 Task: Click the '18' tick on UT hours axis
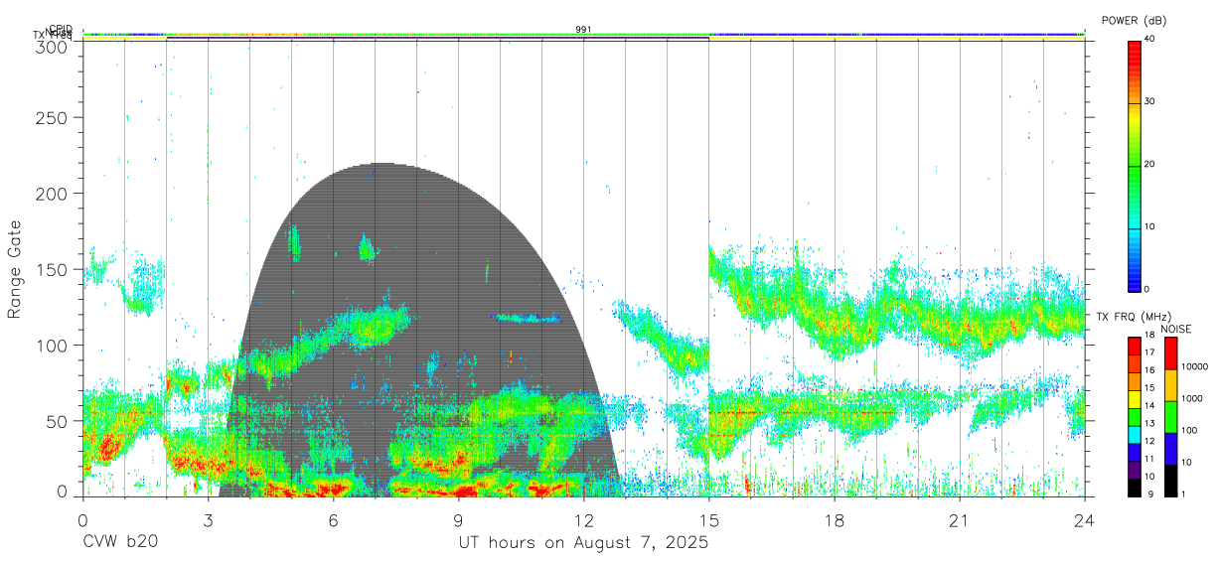coord(835,520)
